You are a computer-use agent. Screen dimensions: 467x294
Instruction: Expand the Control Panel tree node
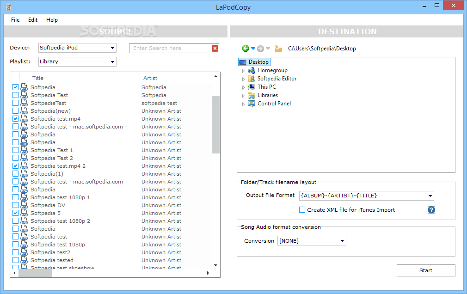243,104
